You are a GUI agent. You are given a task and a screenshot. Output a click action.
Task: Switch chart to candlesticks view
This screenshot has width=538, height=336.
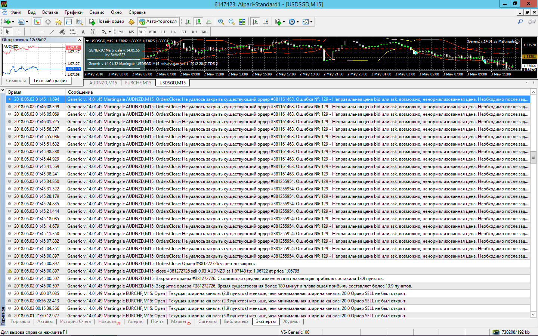(198, 22)
